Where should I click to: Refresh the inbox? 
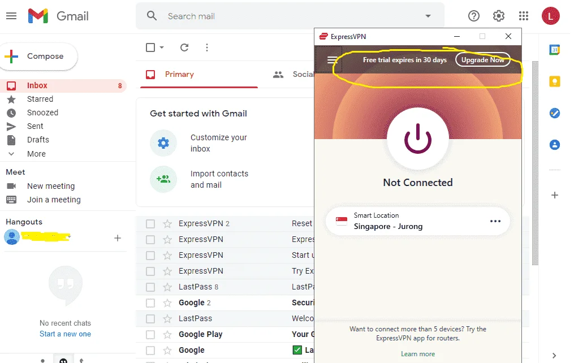coord(184,47)
